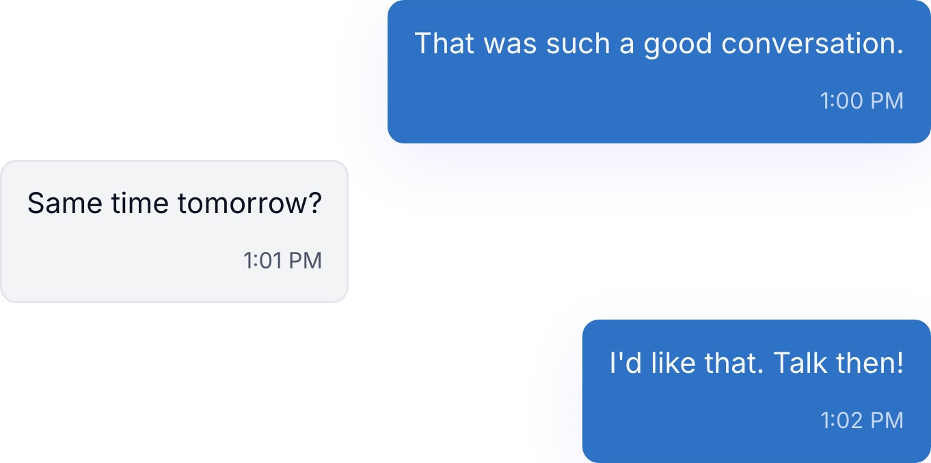Screen dimensions: 931x463
Task: Click the word "was" in the top blue bubble
Action: coord(512,44)
